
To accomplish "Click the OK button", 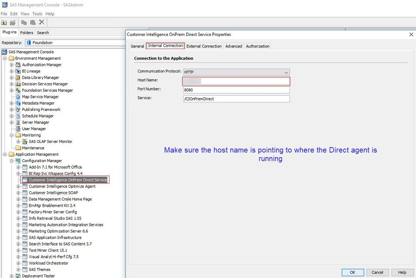I will 353,273.
